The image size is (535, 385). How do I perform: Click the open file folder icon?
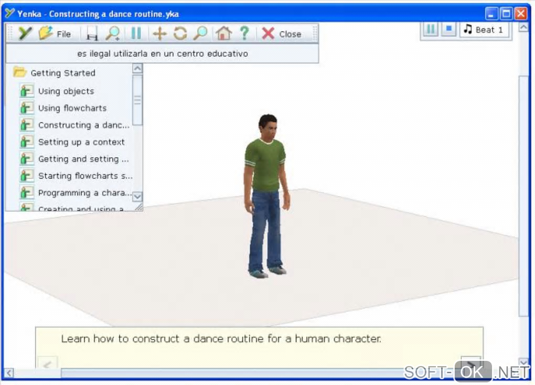[x=46, y=33]
